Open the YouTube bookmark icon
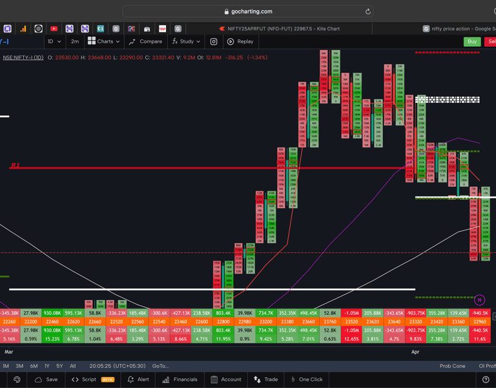This screenshot has height=388, width=496. pos(54,29)
